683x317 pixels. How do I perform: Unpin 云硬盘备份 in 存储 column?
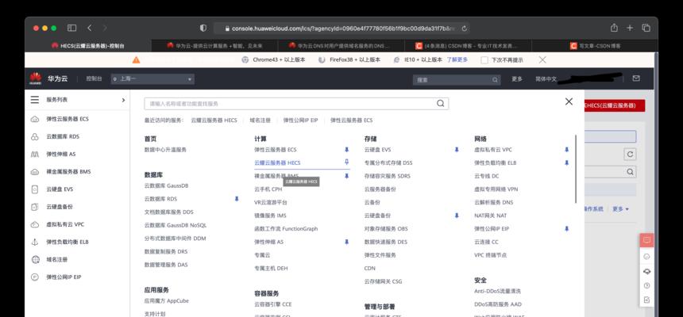click(x=457, y=216)
